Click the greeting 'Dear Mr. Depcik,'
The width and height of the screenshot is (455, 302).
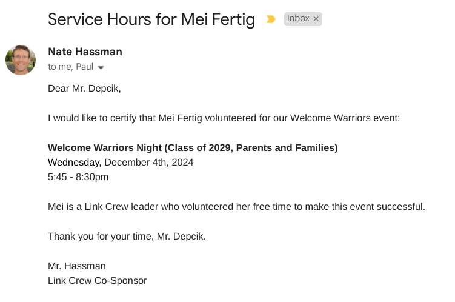point(84,89)
